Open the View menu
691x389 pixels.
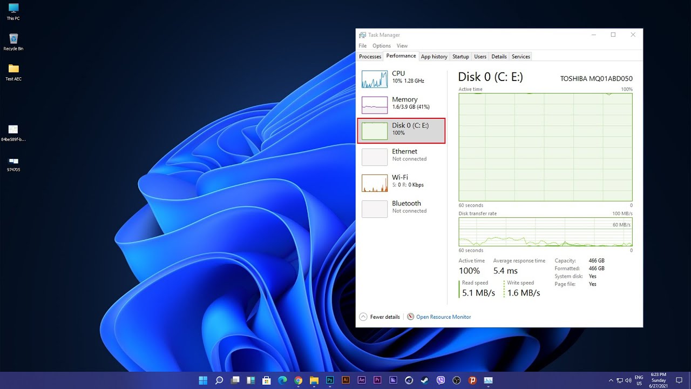point(402,46)
